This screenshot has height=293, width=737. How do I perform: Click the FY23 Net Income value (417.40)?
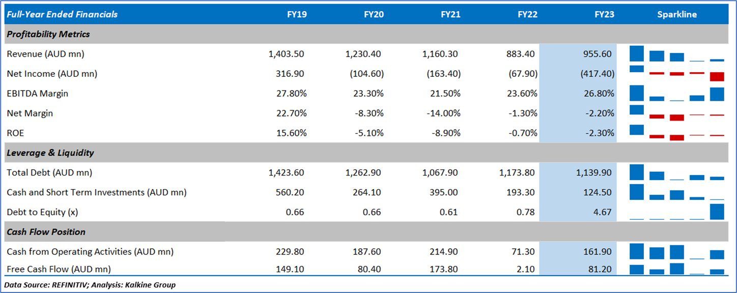coord(598,74)
